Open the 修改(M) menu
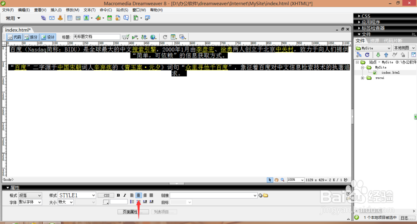Viewport: 417px width, 224px height. pos(73,10)
